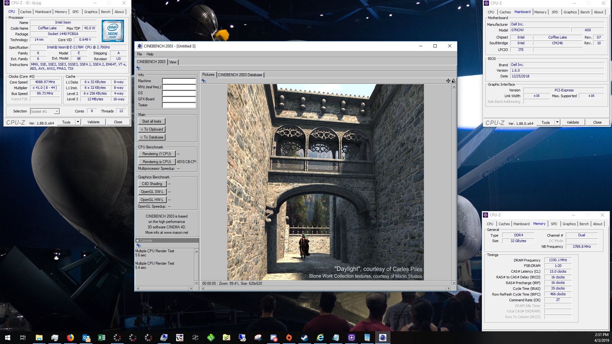Open VNC viewer from the taskbar
612x344 pixels.
[x=180, y=338]
